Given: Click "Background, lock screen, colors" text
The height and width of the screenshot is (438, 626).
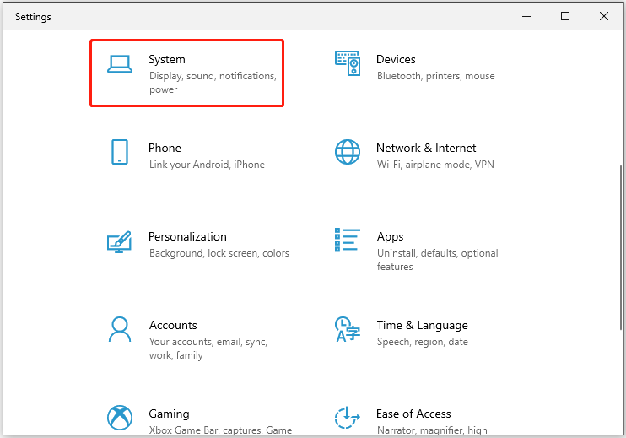Looking at the screenshot, I should coord(219,253).
